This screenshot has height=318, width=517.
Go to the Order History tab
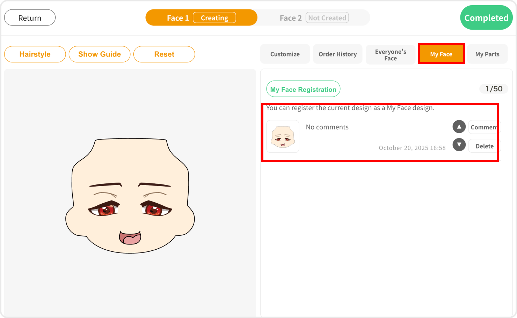(x=337, y=54)
